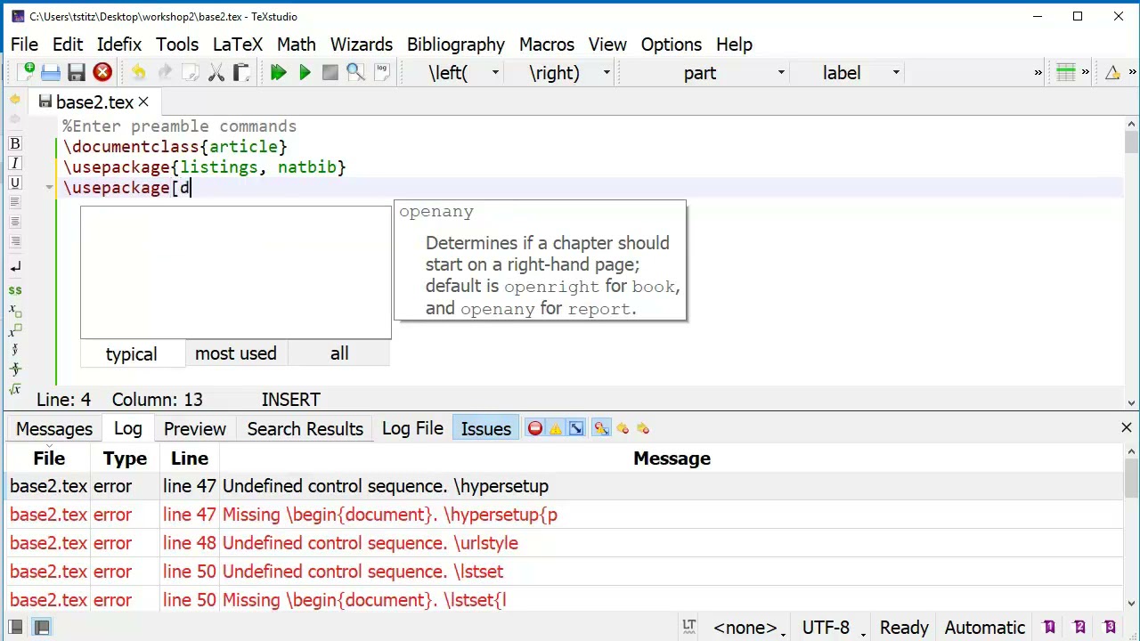Insert subscript from the math sidebar
The height and width of the screenshot is (641, 1140).
[x=15, y=311]
